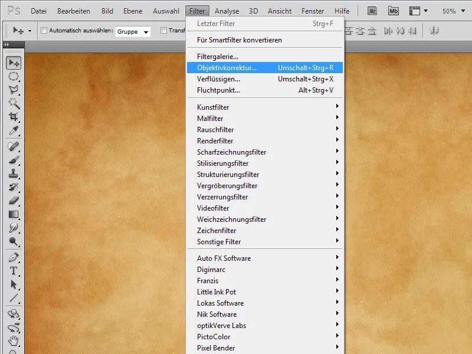Open the Fenster menu
Image resolution: width=472 pixels, height=354 pixels.
(313, 11)
